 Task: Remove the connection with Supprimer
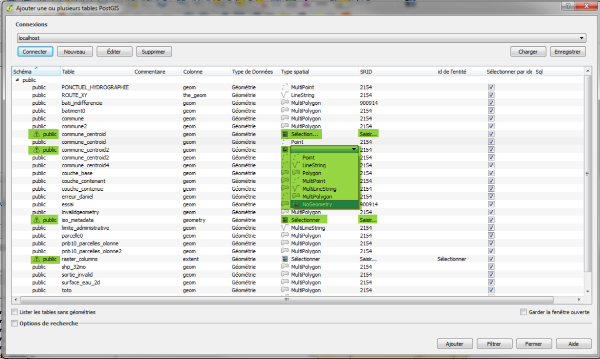pyautogui.click(x=154, y=51)
